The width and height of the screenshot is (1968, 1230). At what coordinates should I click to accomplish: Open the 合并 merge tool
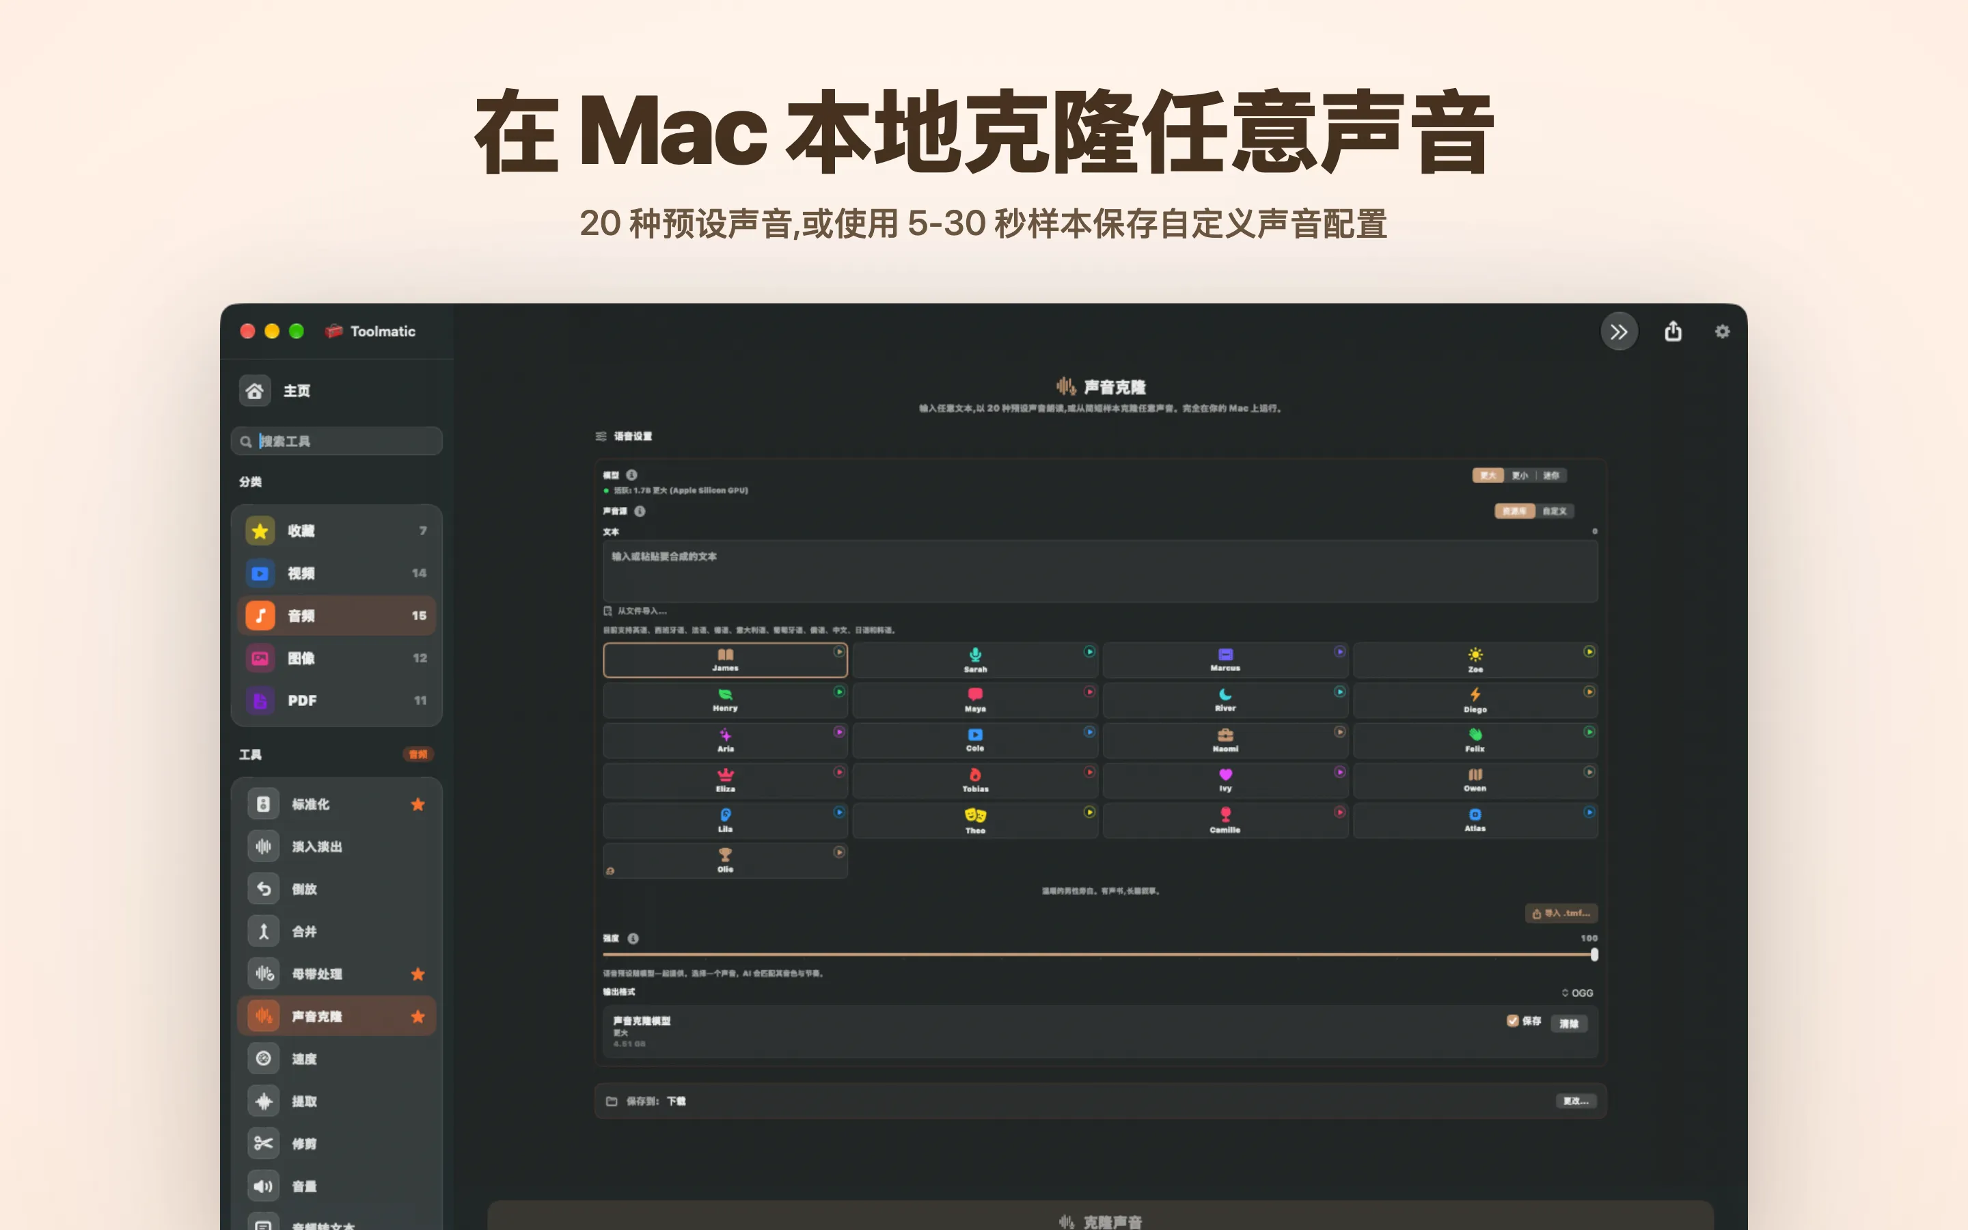tap(337, 931)
